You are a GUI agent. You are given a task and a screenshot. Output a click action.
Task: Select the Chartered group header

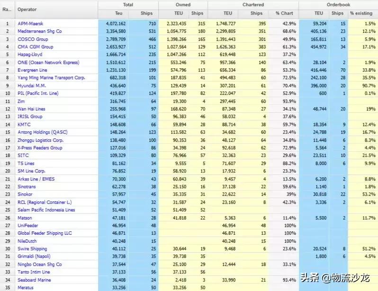point(253,5)
